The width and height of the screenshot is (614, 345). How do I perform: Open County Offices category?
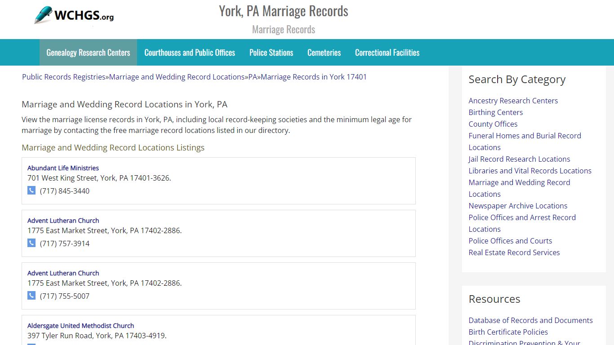[493, 124]
